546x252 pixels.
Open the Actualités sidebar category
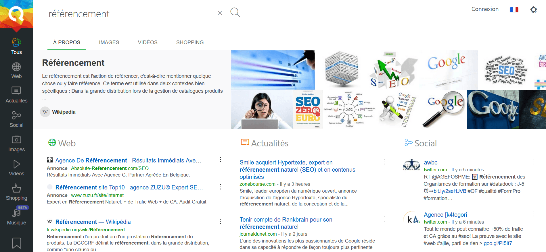click(16, 95)
